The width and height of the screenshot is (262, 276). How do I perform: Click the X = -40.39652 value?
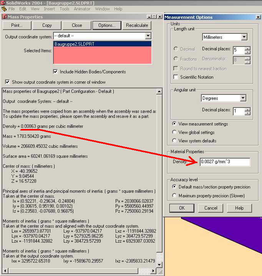(x=24, y=171)
